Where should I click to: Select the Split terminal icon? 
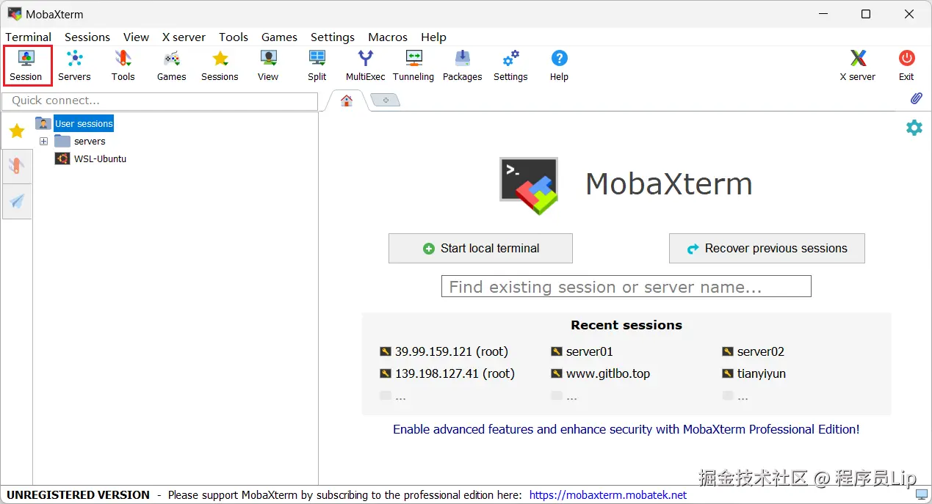click(x=317, y=65)
